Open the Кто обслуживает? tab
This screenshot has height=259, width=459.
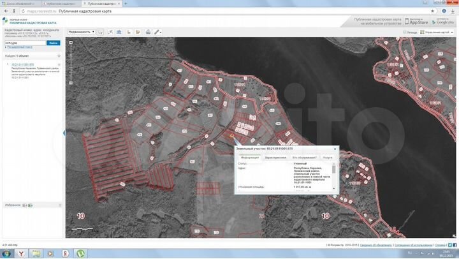(304, 157)
